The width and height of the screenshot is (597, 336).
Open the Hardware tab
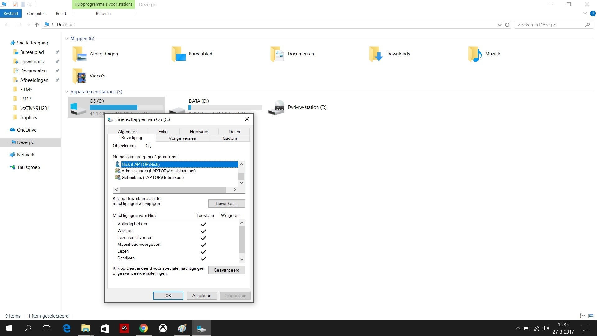pos(199,132)
